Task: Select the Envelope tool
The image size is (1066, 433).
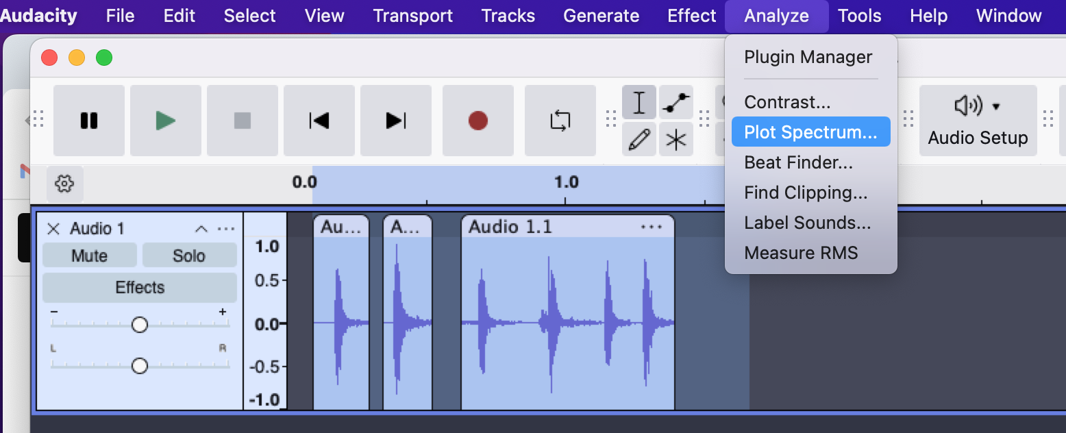Action: [x=676, y=103]
